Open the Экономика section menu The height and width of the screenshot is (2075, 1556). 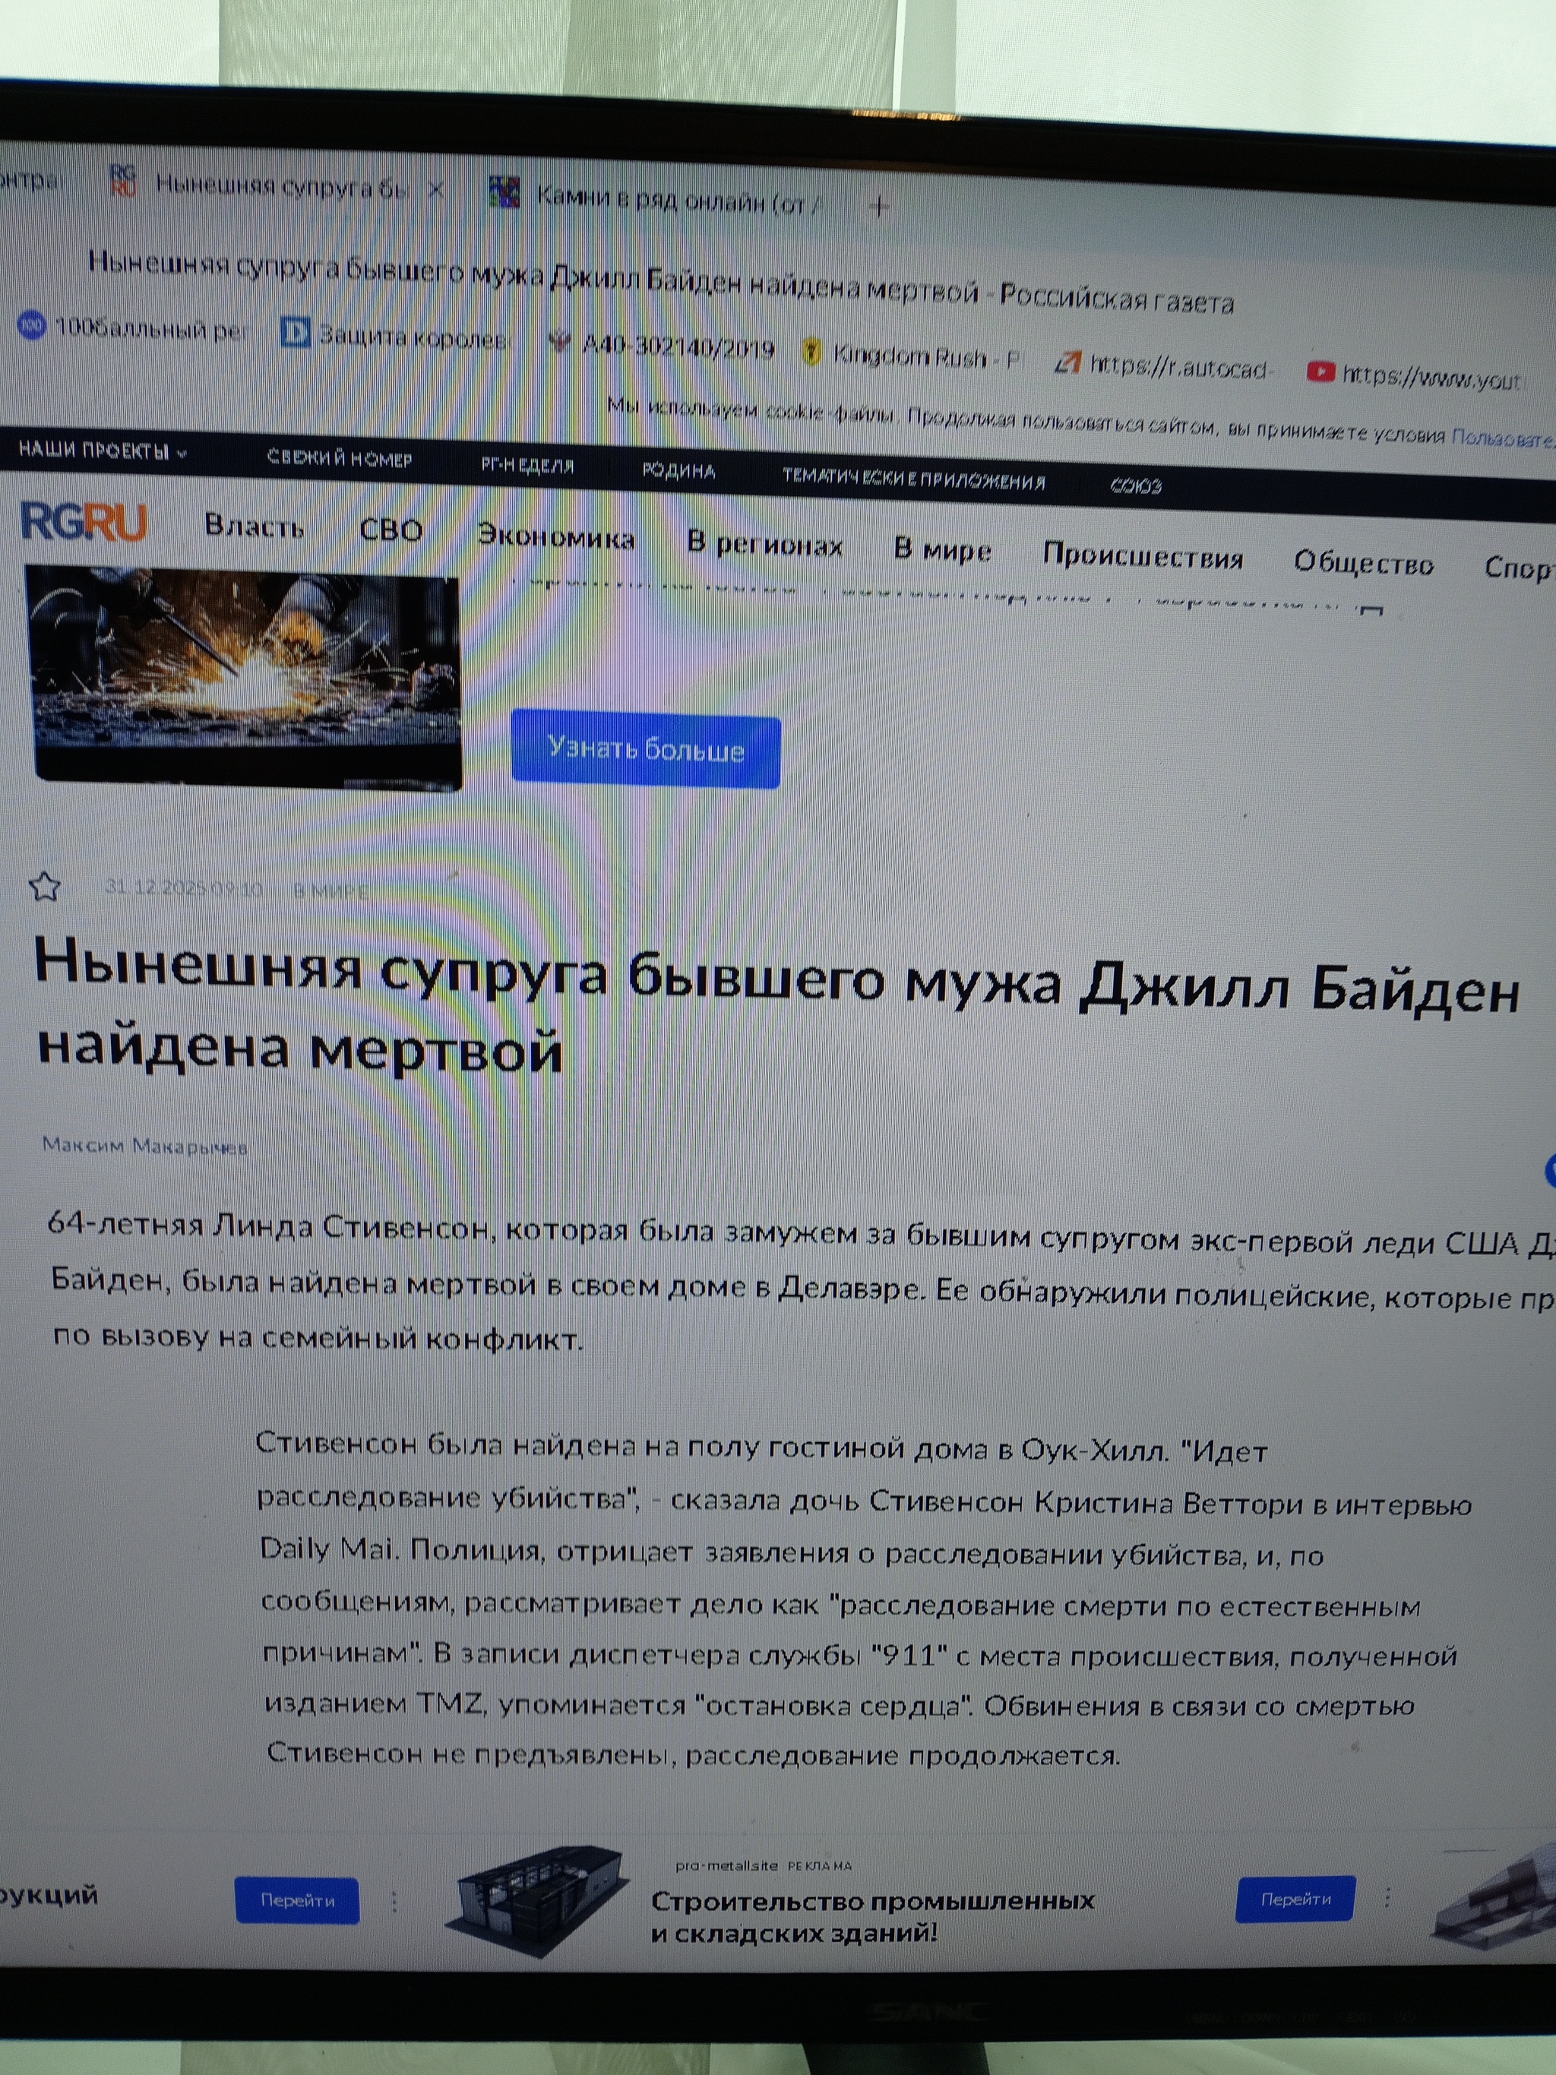(556, 536)
